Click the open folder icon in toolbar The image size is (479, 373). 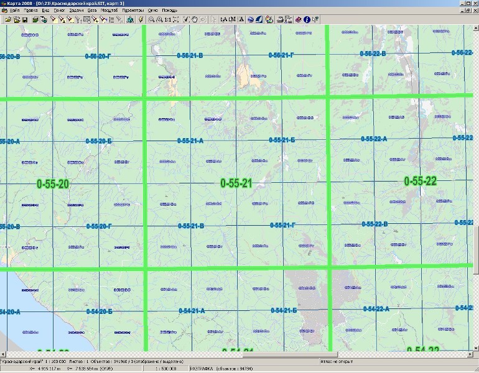coord(7,20)
